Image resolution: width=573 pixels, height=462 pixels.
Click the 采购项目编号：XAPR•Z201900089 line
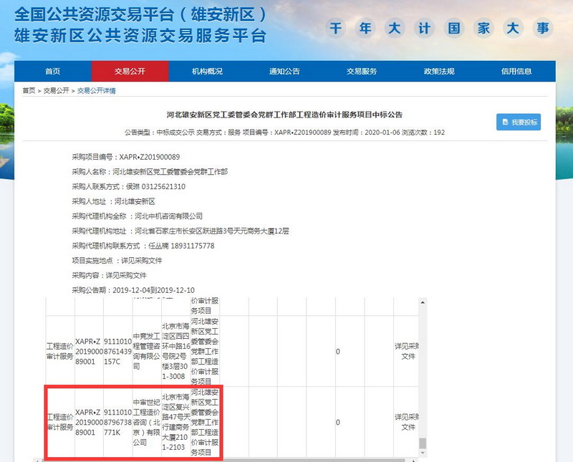click(x=126, y=157)
